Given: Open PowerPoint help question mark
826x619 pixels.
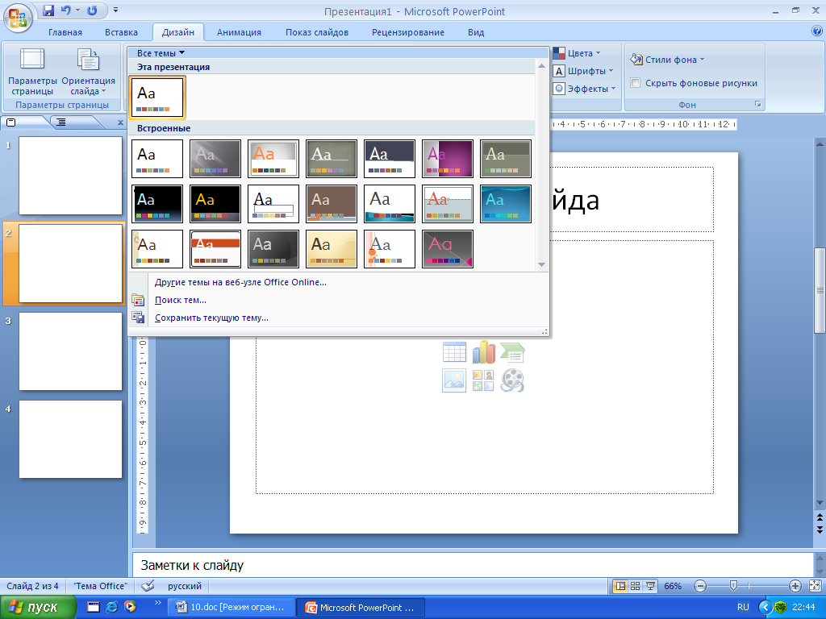Looking at the screenshot, I should point(816,31).
